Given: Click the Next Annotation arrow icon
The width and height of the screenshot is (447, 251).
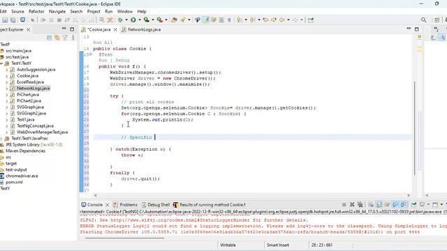Looking at the screenshot, I should click(x=239, y=20).
